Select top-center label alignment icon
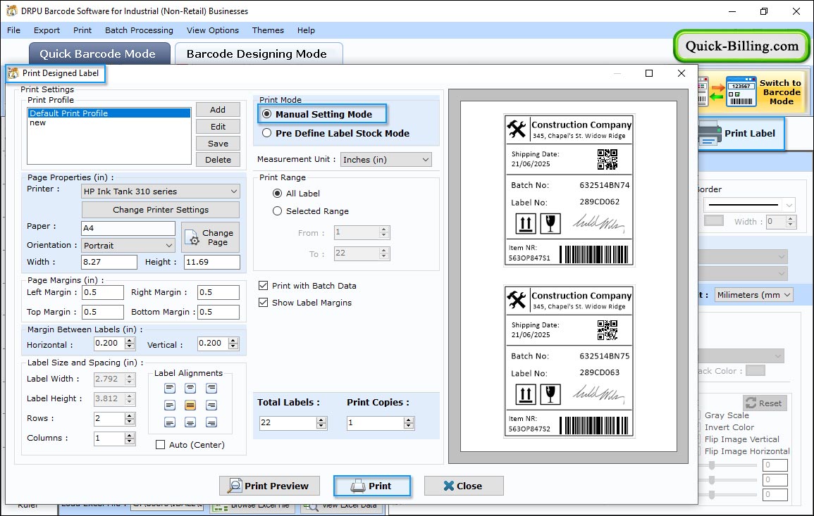This screenshot has height=516, width=814. (190, 388)
